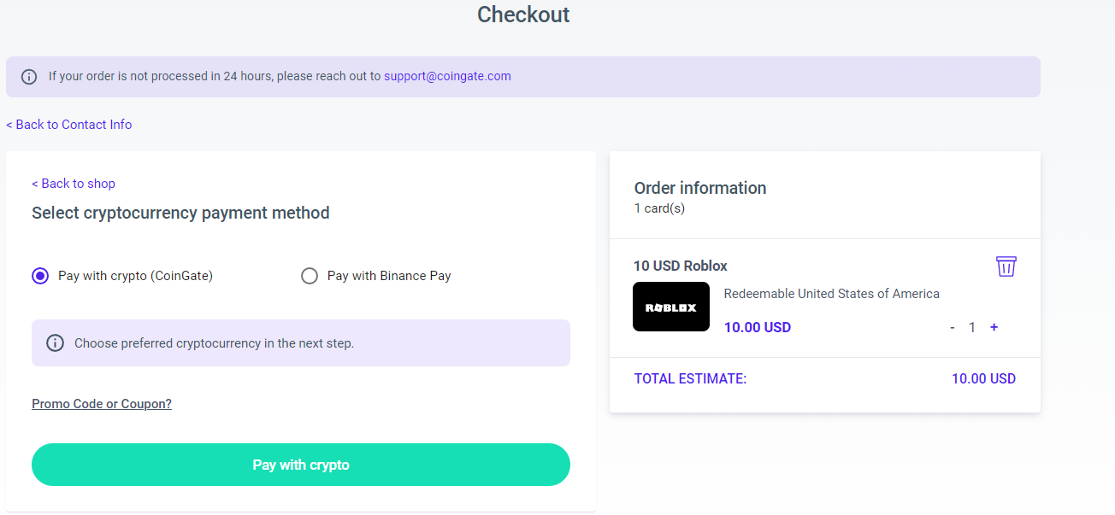The height and width of the screenshot is (515, 1115).
Task: Click the quantity value 1 in the order
Action: (x=972, y=327)
